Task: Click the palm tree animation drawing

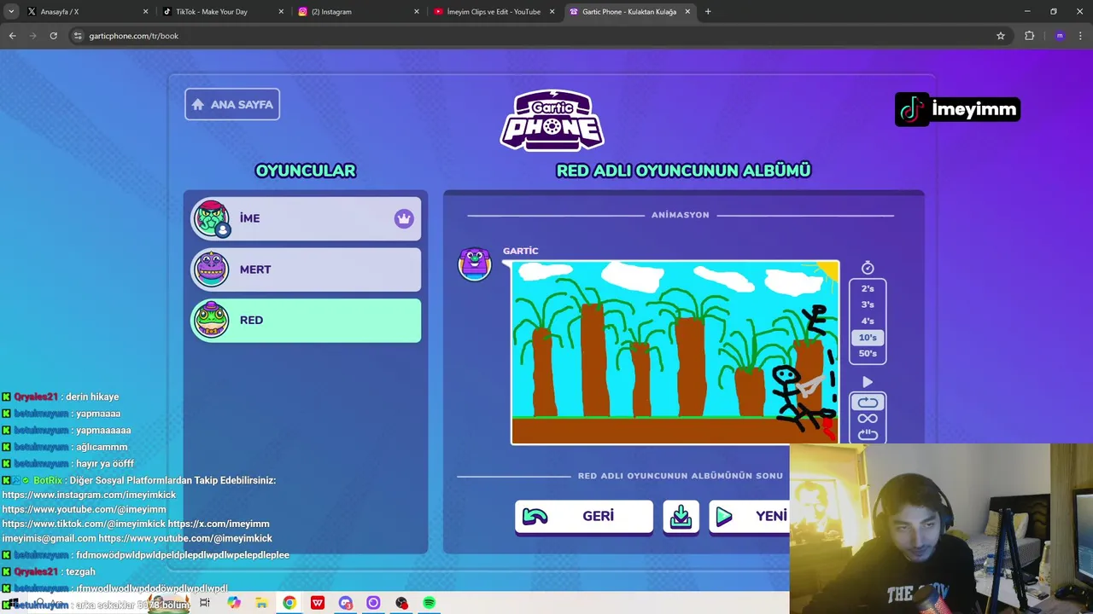Action: point(675,352)
